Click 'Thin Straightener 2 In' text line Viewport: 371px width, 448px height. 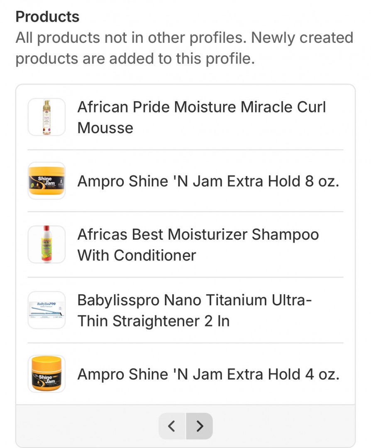(x=154, y=321)
